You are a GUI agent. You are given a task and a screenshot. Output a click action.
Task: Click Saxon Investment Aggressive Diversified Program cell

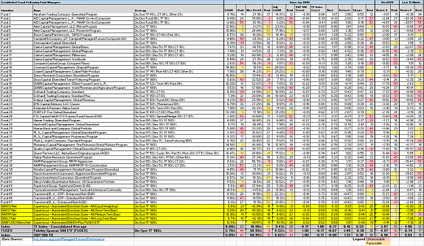[83, 173]
